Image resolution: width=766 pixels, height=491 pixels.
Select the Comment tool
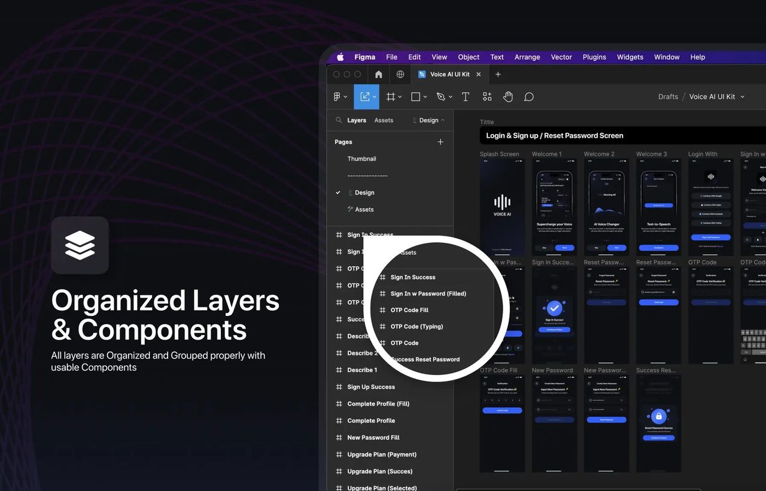point(529,97)
